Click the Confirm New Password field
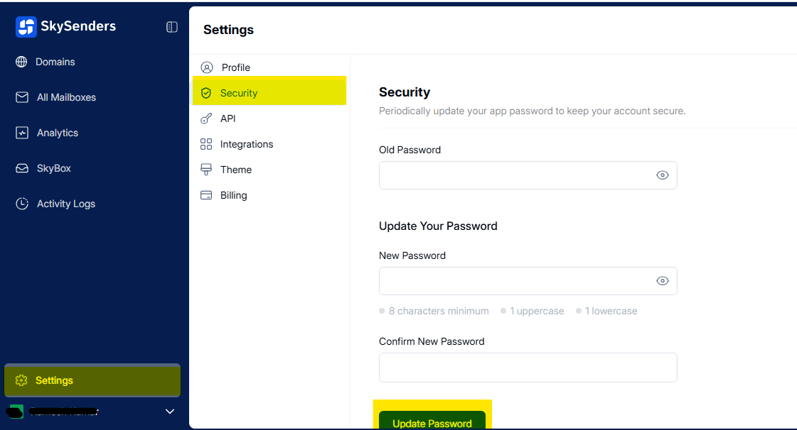Screen dimensions: 797x430 pyautogui.click(x=528, y=368)
